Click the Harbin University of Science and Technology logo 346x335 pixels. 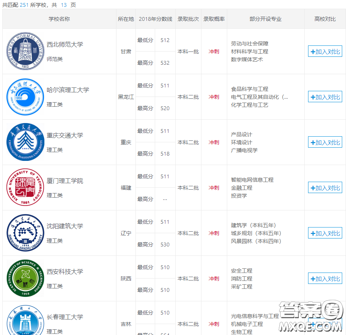[x=25, y=97]
